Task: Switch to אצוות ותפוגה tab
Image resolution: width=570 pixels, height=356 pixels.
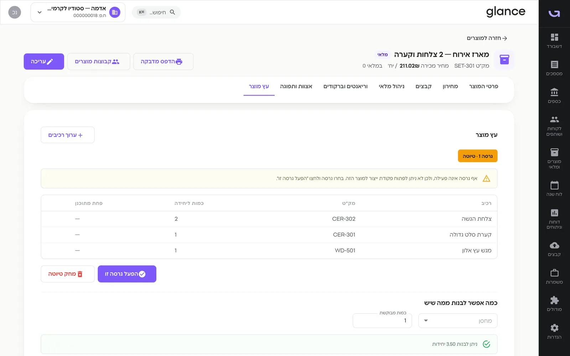Action: (296, 87)
